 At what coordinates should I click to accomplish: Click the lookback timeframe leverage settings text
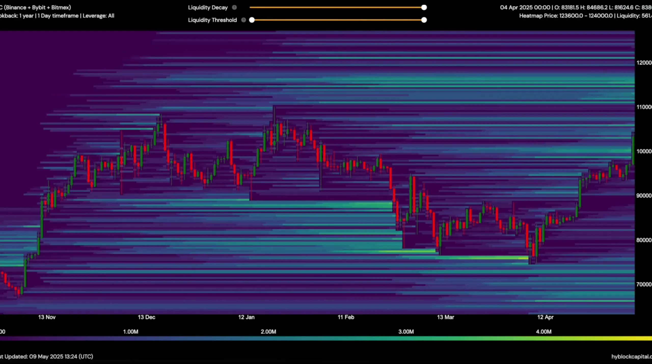(x=57, y=16)
